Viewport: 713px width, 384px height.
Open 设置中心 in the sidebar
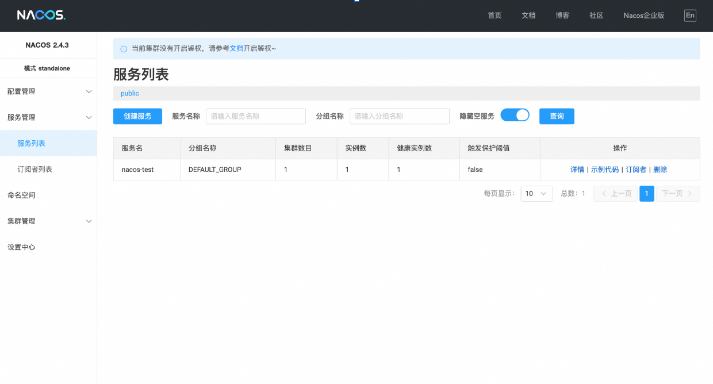tap(21, 247)
